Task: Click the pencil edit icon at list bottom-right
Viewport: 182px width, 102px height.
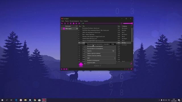Action: 131,64
